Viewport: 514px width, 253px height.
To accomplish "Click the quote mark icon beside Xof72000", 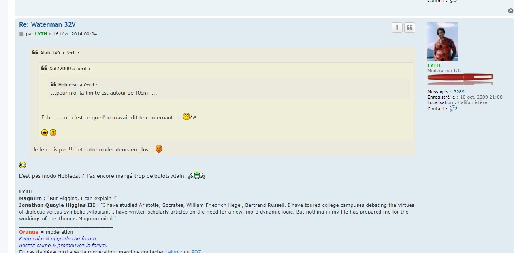I will (44, 68).
